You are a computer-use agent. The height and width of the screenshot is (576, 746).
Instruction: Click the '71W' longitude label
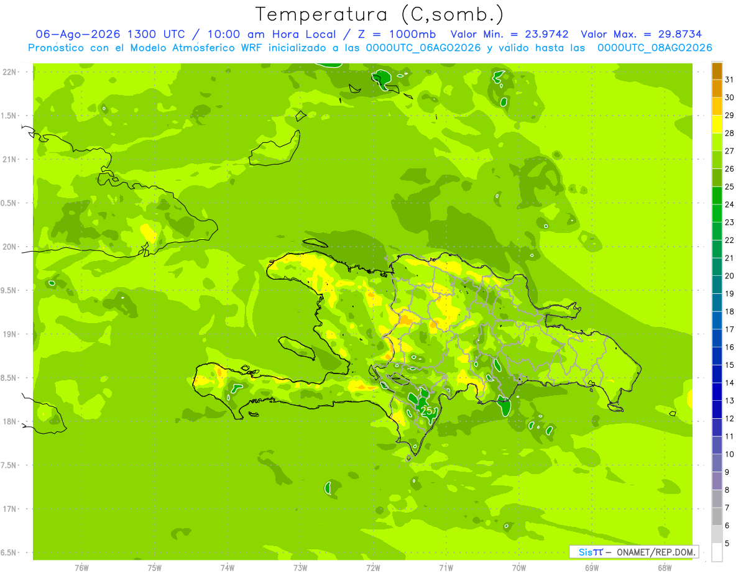(x=446, y=568)
